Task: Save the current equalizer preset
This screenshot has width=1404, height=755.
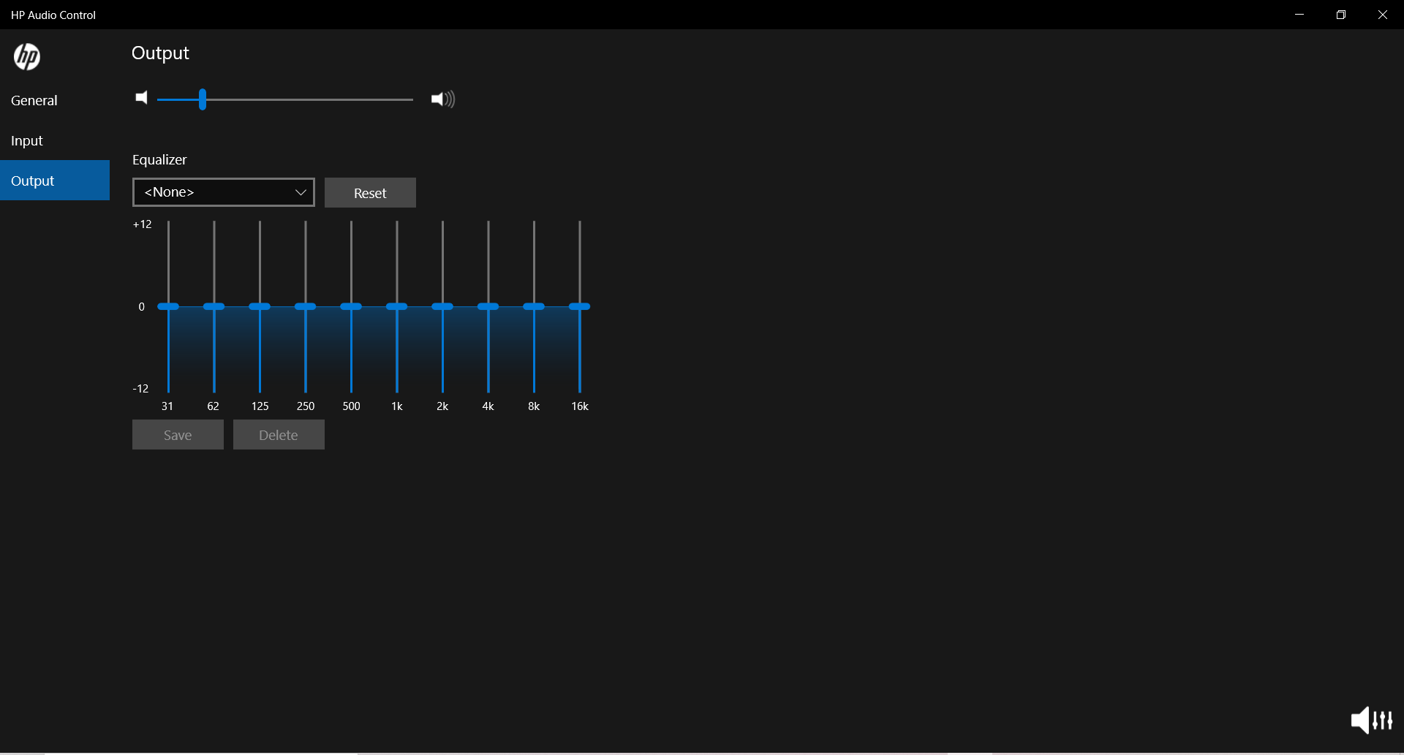Action: (x=177, y=434)
